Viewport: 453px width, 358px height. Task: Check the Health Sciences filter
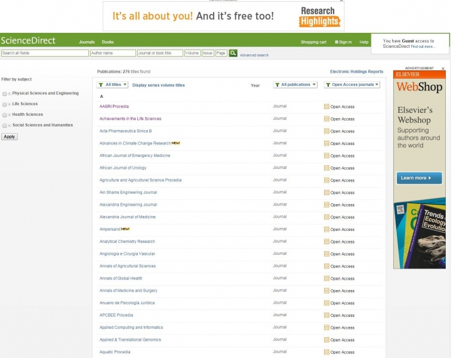[4, 115]
